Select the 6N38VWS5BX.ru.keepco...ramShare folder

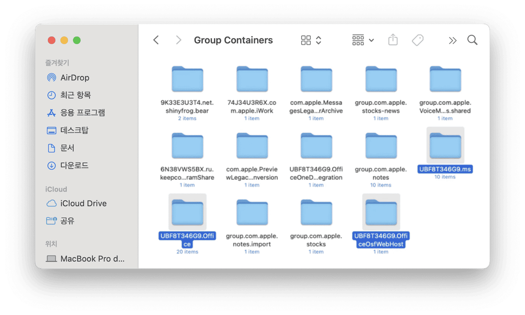[x=187, y=146]
